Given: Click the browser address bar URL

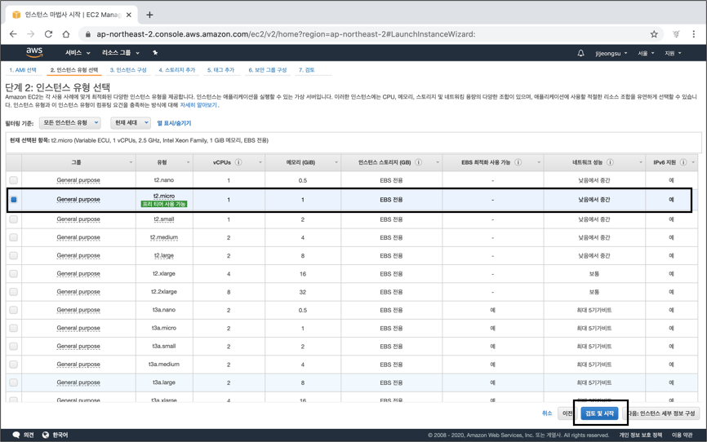Looking at the screenshot, I should pyautogui.click(x=286, y=34).
